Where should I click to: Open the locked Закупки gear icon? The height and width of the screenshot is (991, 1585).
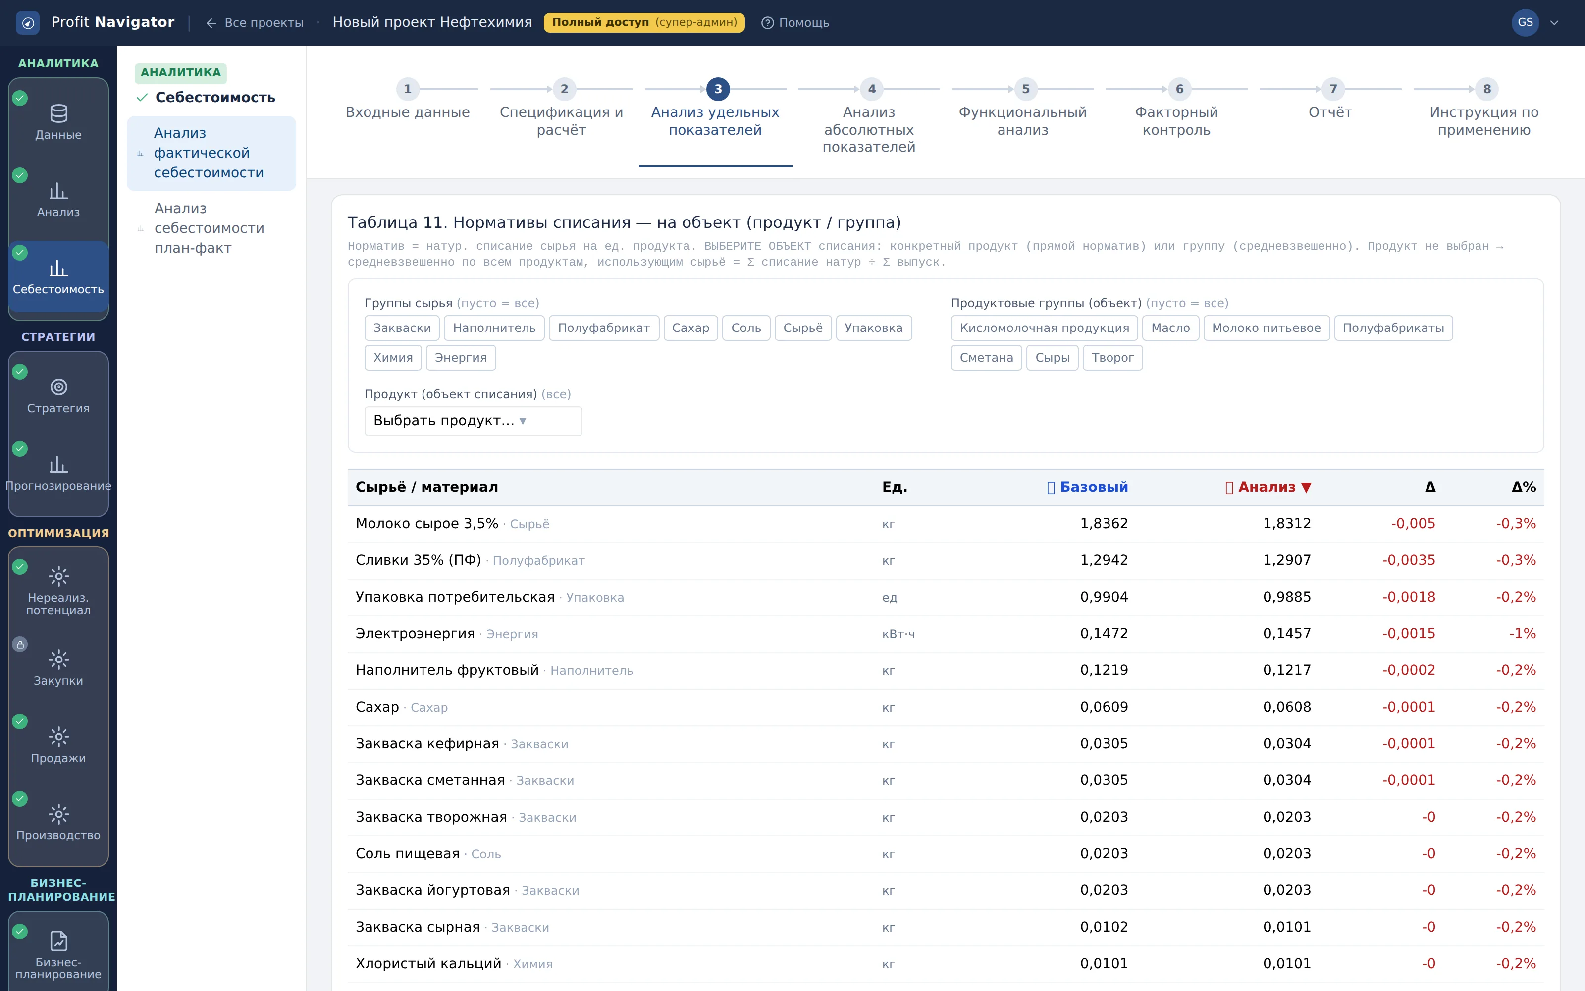[x=58, y=660]
